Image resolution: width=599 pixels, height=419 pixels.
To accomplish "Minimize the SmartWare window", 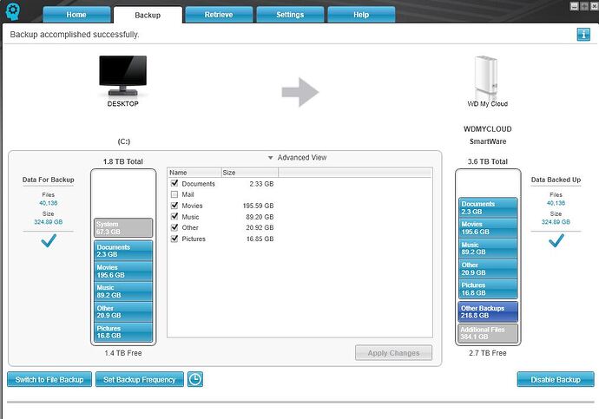I will (x=574, y=6).
